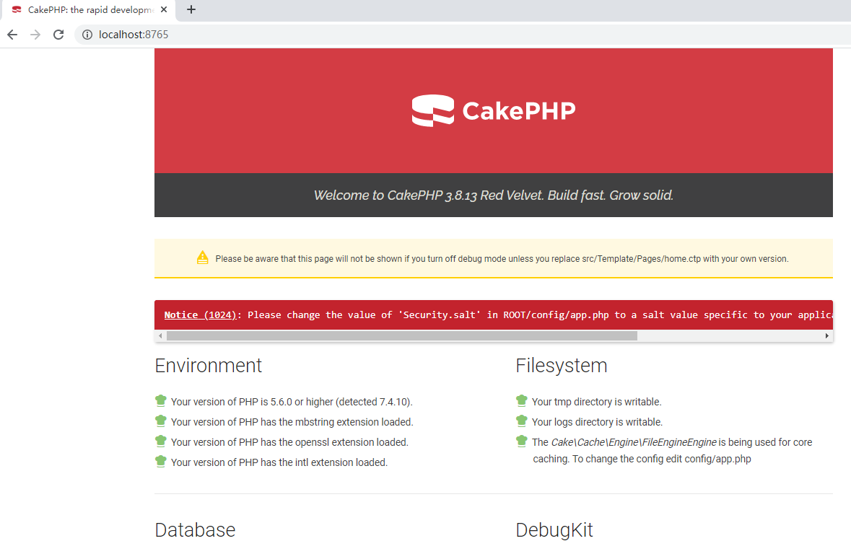Click the right arrow of the notice scrollbar

pyautogui.click(x=827, y=335)
